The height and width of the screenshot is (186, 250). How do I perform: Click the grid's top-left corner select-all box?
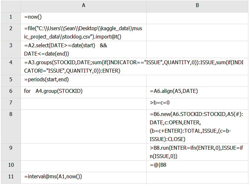coord(11,6)
